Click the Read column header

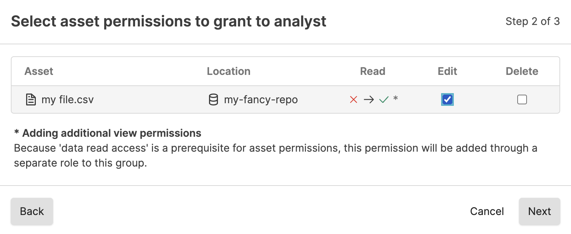[x=372, y=71]
